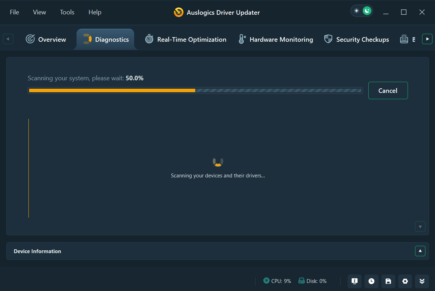Click the scan progress bar
Image resolution: width=435 pixels, height=291 pixels.
click(195, 90)
